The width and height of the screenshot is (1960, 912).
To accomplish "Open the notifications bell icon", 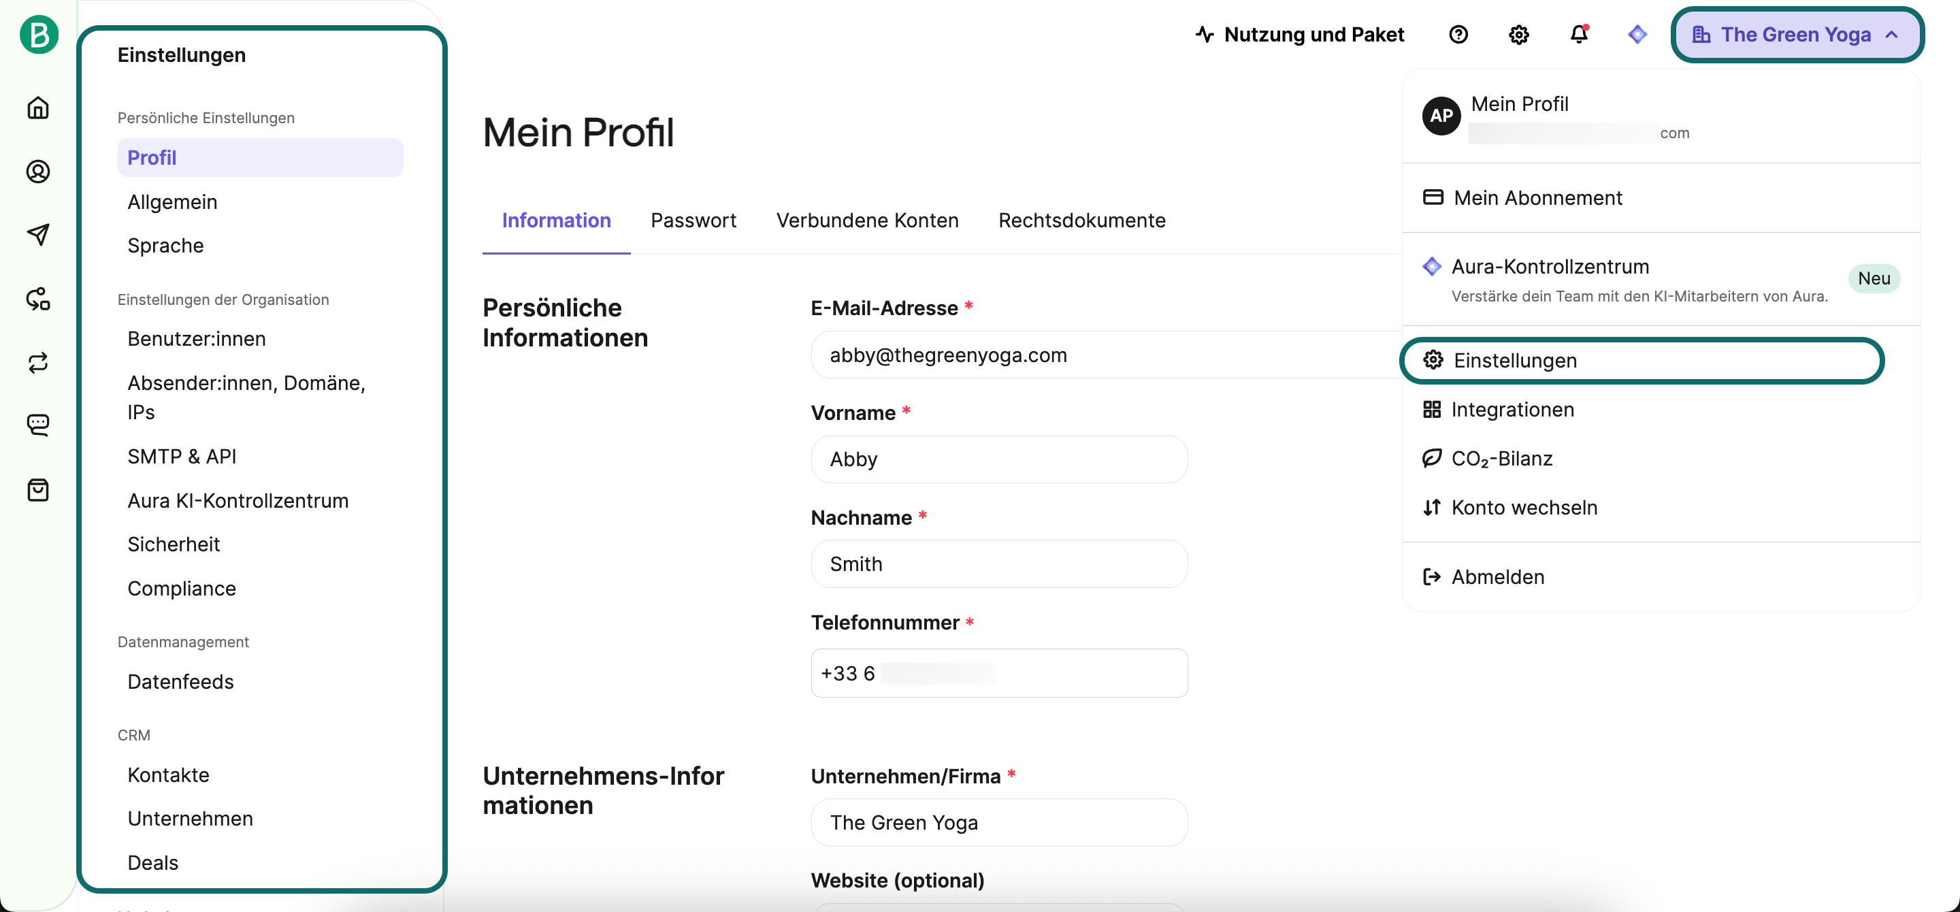I will pyautogui.click(x=1579, y=34).
